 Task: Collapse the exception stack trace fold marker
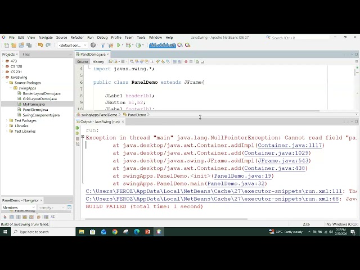(x=83, y=136)
